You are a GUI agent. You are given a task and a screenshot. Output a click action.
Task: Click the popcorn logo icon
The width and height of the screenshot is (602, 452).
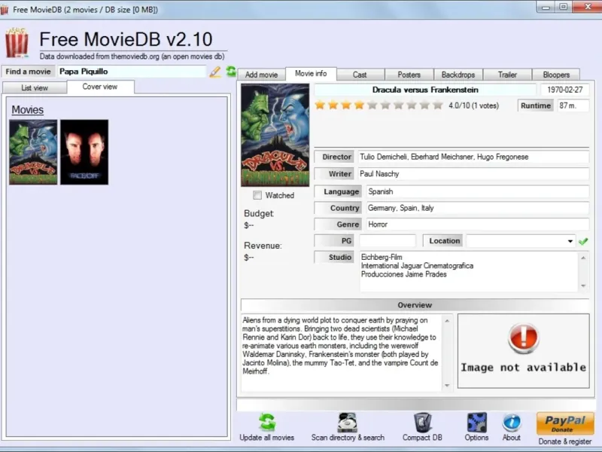(17, 43)
